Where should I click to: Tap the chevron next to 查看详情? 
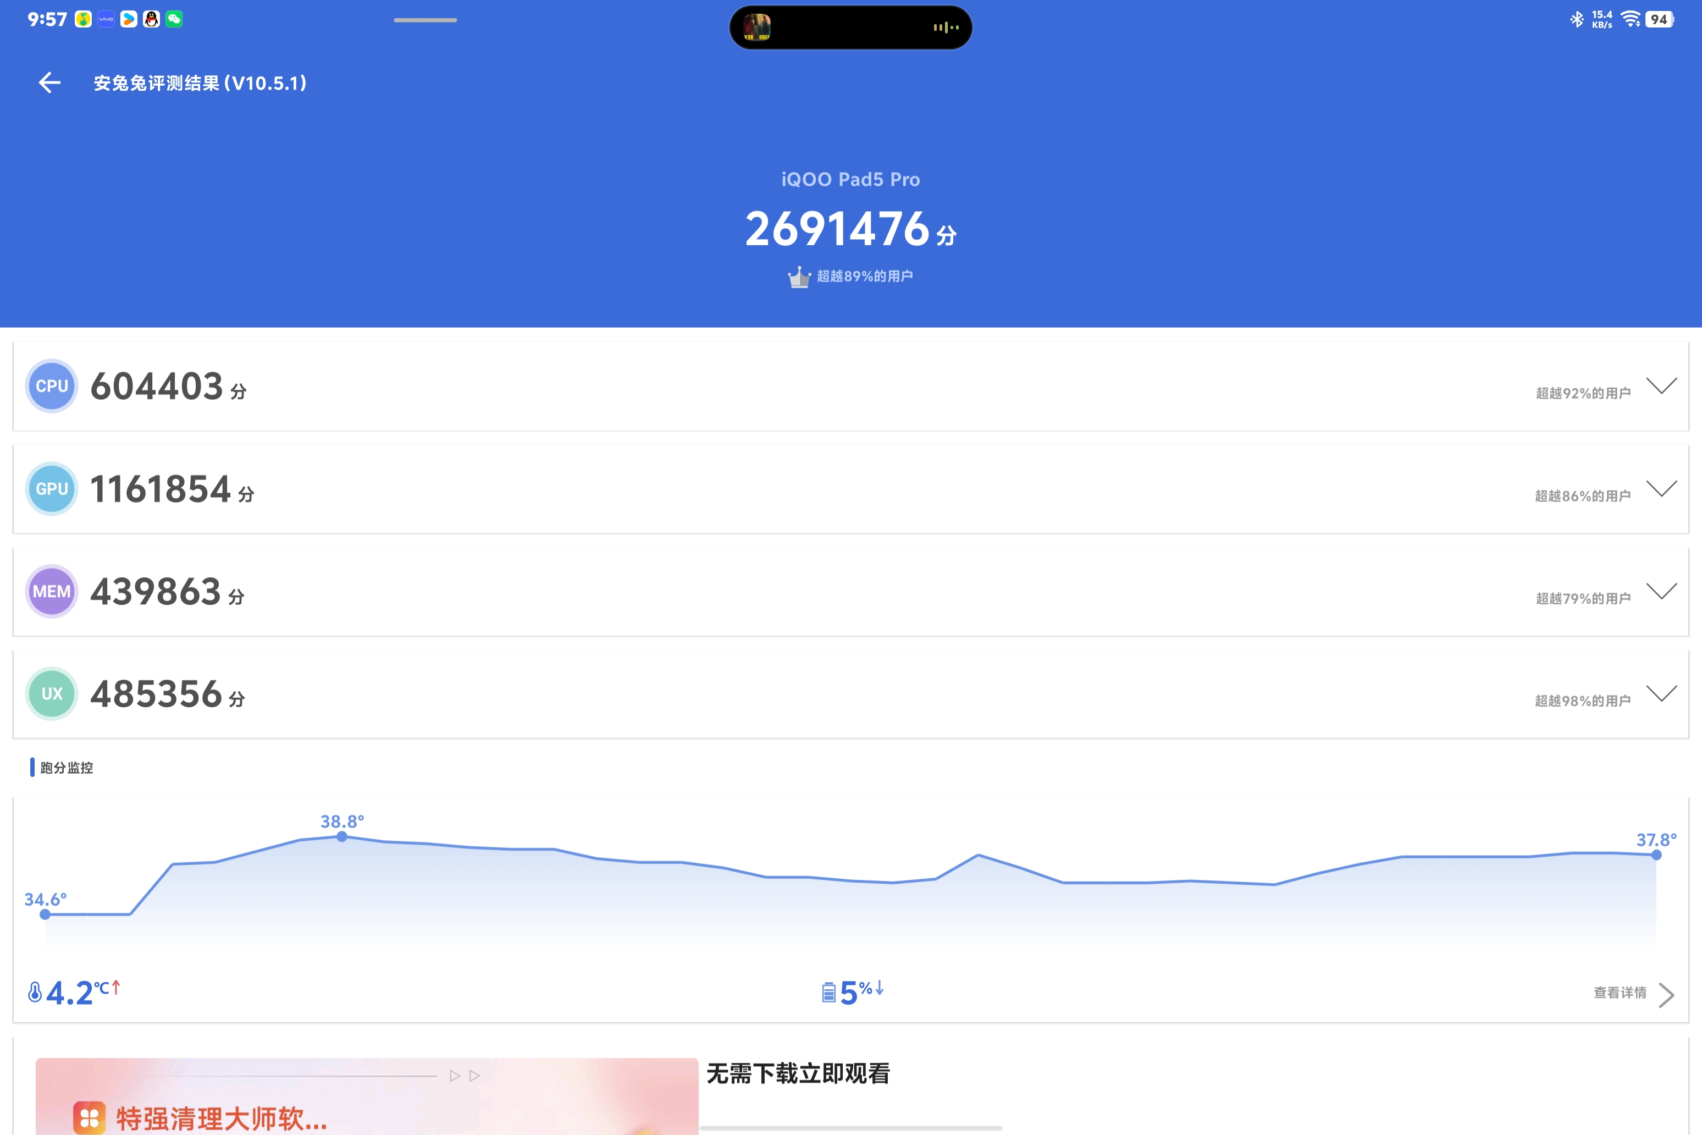tap(1667, 995)
